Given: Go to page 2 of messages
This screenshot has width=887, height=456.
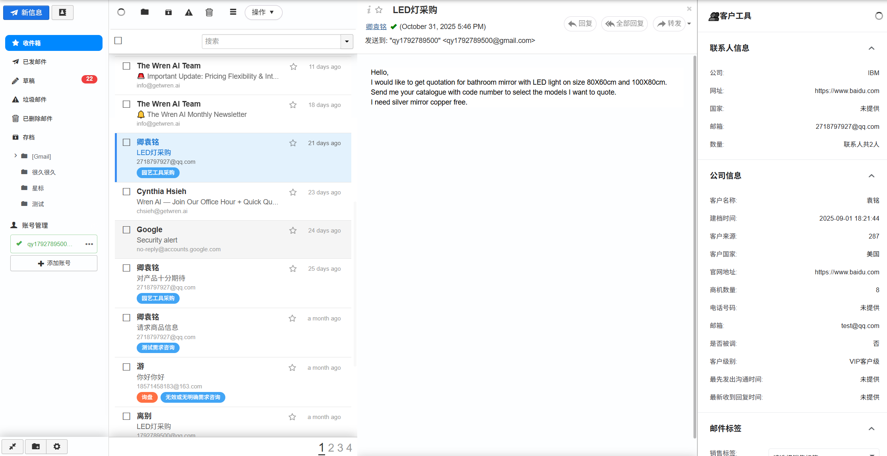Looking at the screenshot, I should [x=331, y=448].
